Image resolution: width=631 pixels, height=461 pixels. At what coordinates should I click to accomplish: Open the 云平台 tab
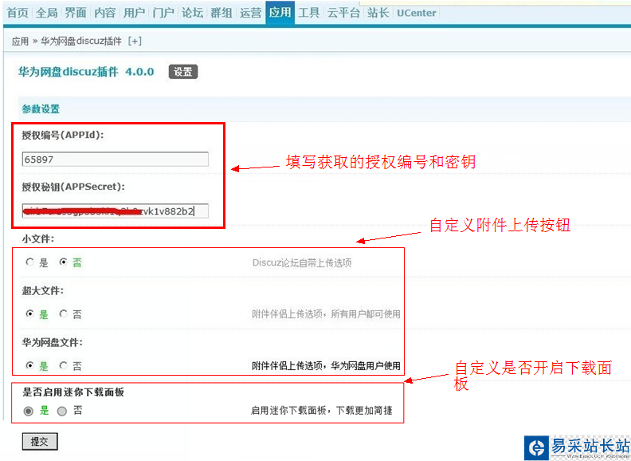click(x=343, y=13)
